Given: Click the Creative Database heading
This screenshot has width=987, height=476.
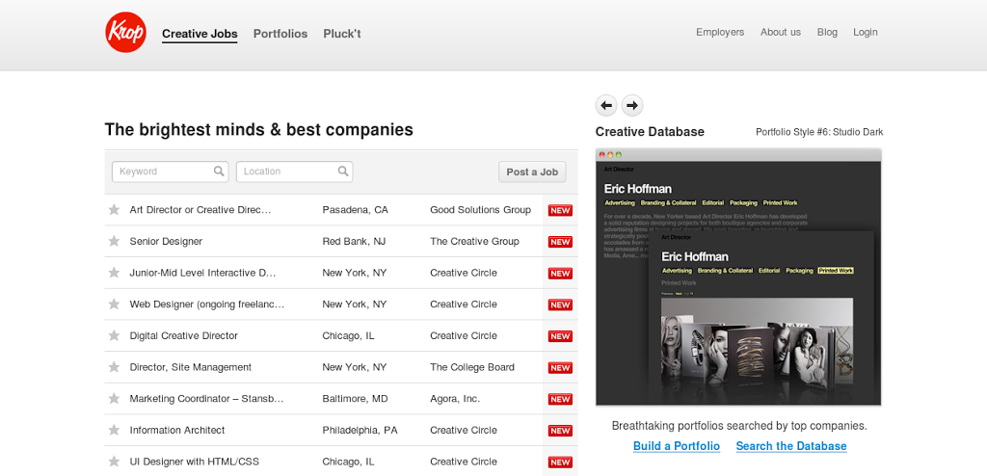Looking at the screenshot, I should [x=650, y=132].
